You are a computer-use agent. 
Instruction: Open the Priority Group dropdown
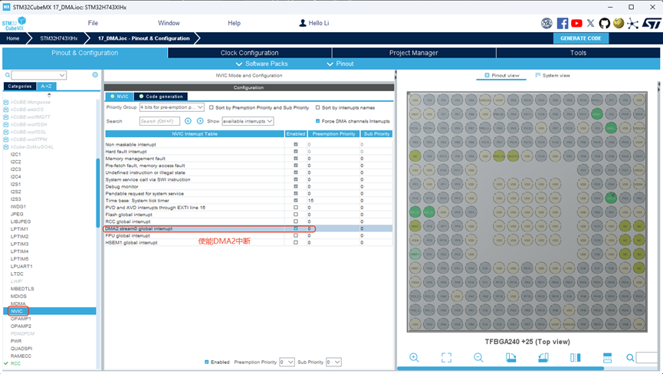click(172, 107)
